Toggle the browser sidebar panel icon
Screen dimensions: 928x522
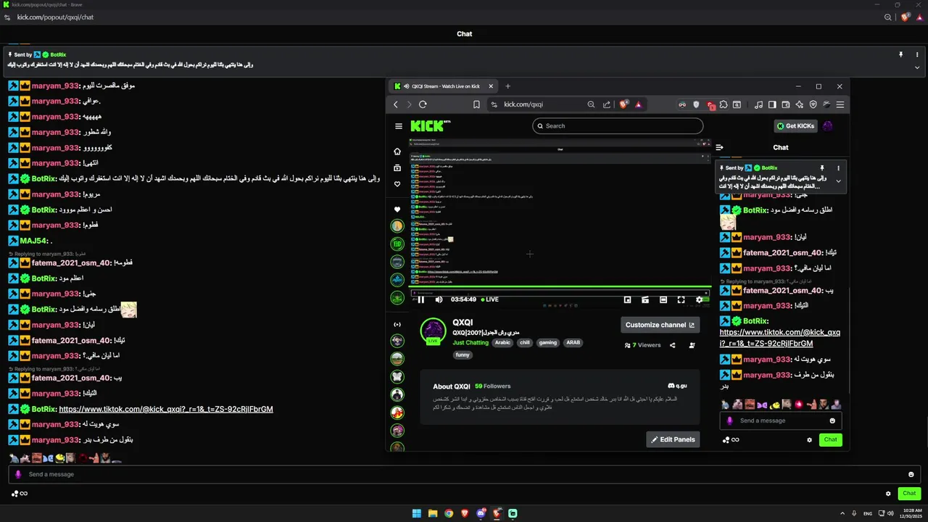pyautogui.click(x=772, y=104)
